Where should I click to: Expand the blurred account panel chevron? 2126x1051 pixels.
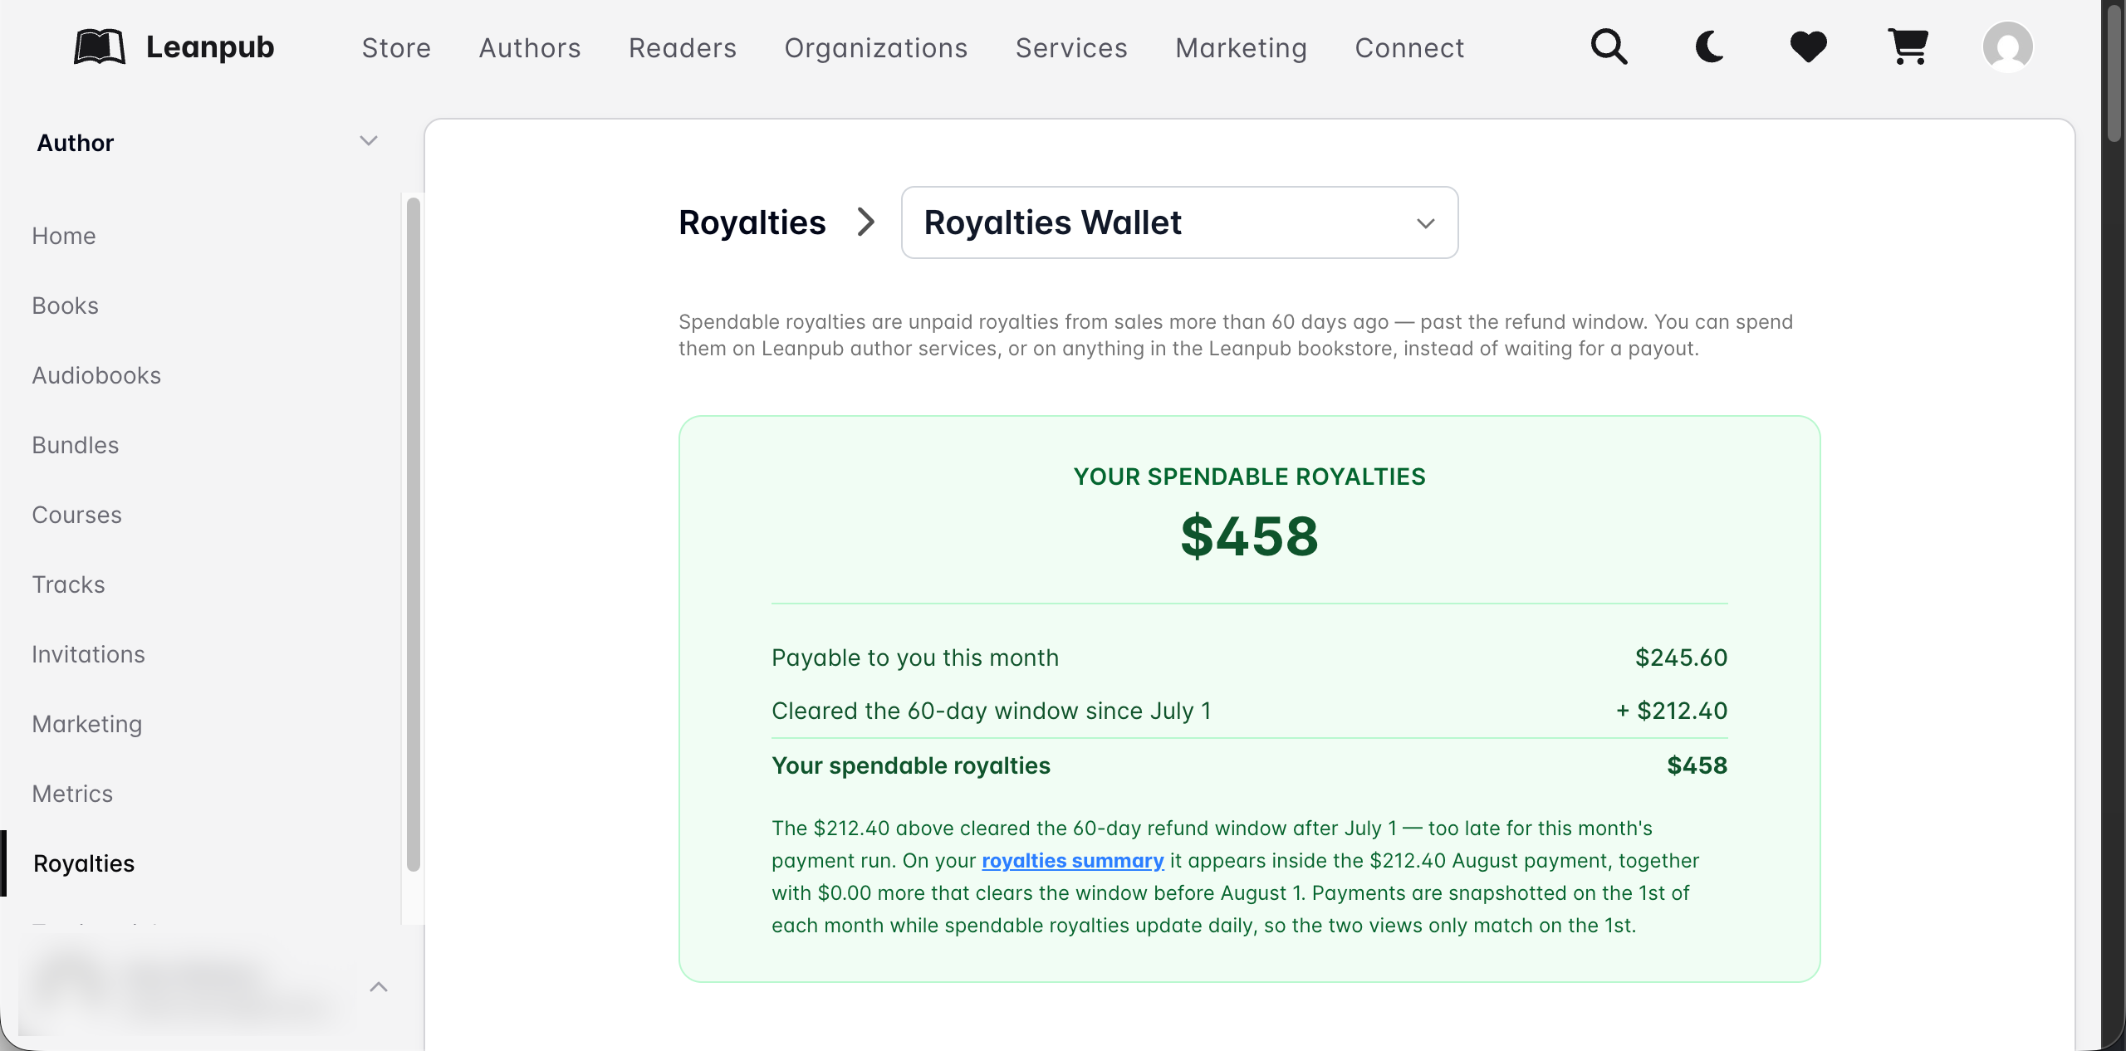(x=379, y=987)
